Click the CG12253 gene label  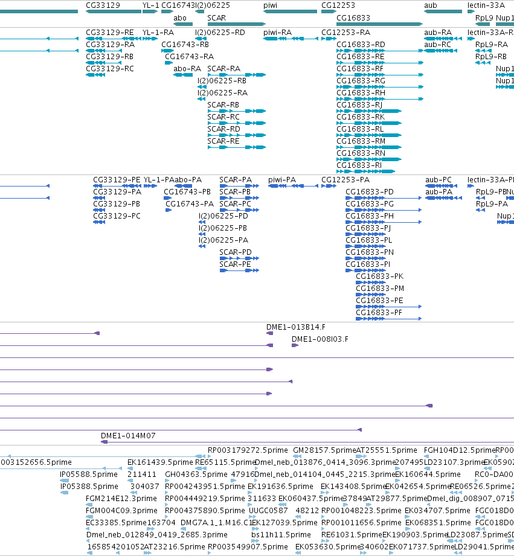point(338,5)
